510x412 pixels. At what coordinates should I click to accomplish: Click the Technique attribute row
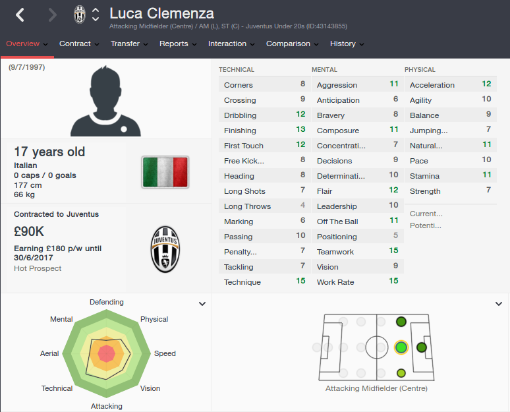tap(264, 282)
